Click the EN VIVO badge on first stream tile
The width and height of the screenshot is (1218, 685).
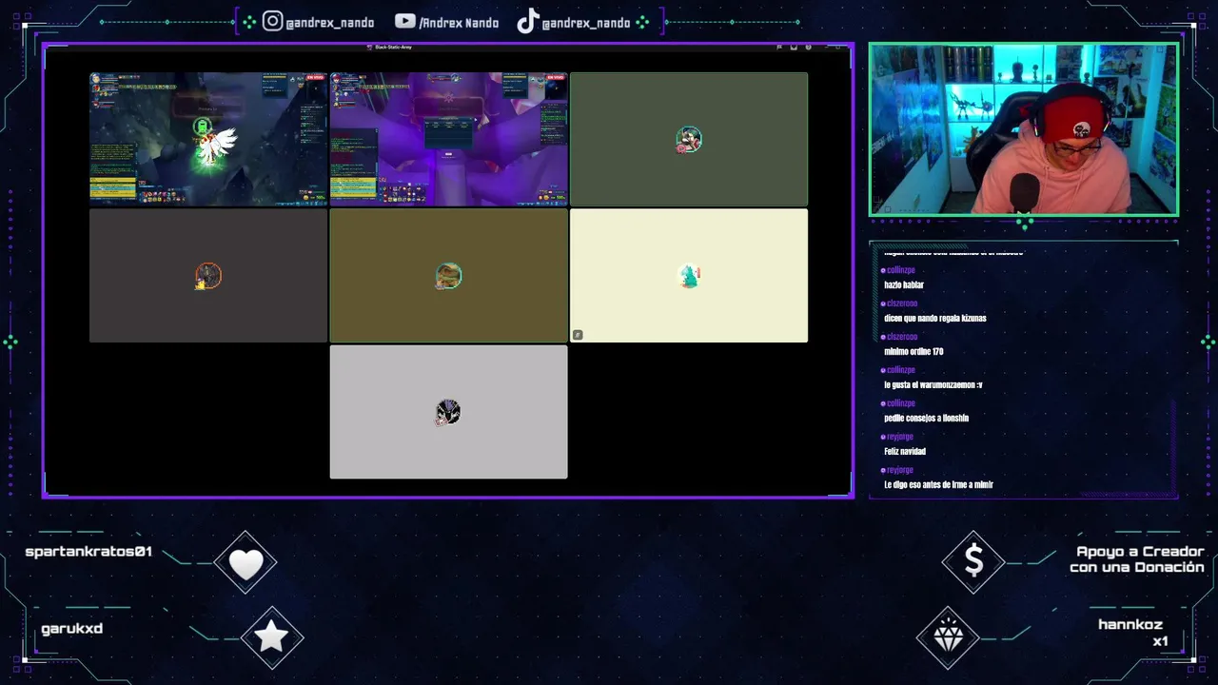point(315,77)
